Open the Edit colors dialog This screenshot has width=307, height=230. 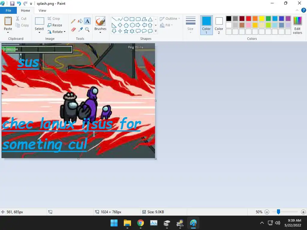pos(298,25)
